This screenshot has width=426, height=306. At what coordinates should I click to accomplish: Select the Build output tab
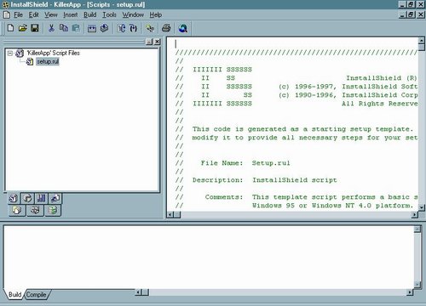pos(14,295)
